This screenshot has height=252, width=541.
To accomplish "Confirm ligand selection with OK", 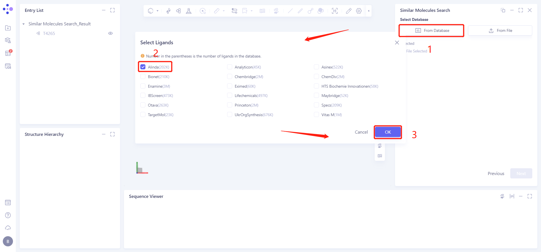I will tap(388, 132).
